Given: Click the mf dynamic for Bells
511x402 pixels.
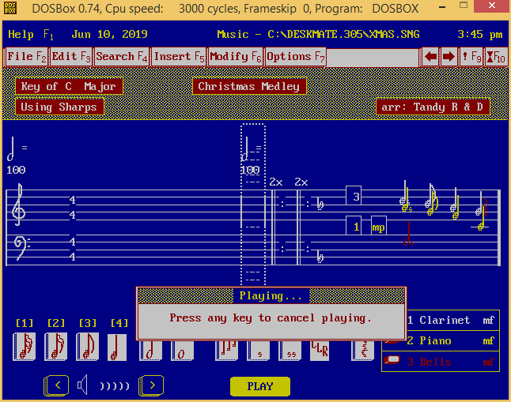Looking at the screenshot, I should 488,362.
